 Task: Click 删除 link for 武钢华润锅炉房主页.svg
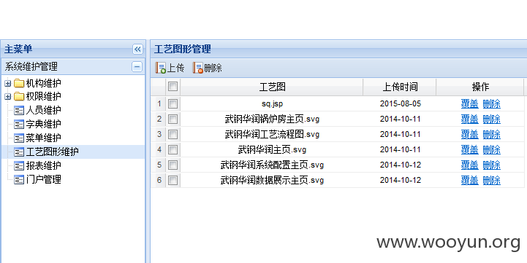click(x=492, y=119)
